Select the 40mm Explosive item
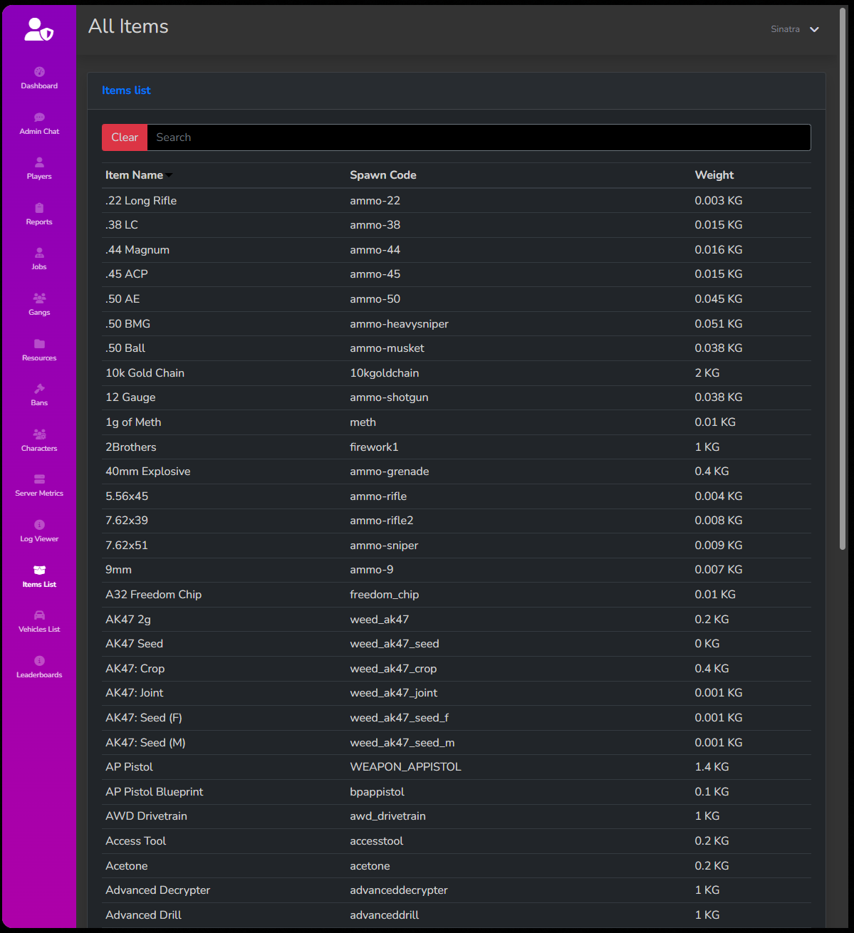 [148, 471]
